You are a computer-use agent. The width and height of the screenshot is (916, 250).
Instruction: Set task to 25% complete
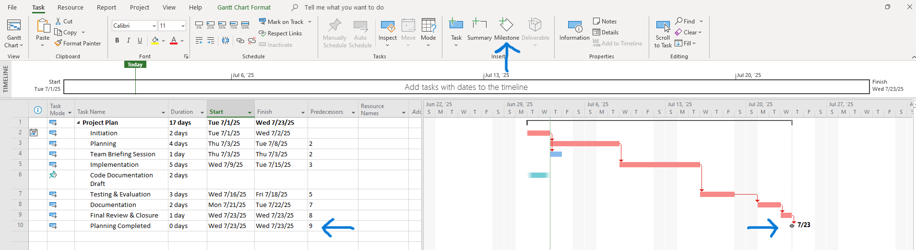(211, 25)
